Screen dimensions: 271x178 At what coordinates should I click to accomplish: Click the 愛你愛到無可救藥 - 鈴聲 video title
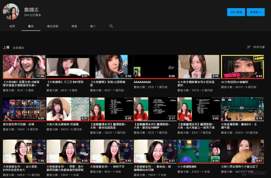tap(19, 124)
